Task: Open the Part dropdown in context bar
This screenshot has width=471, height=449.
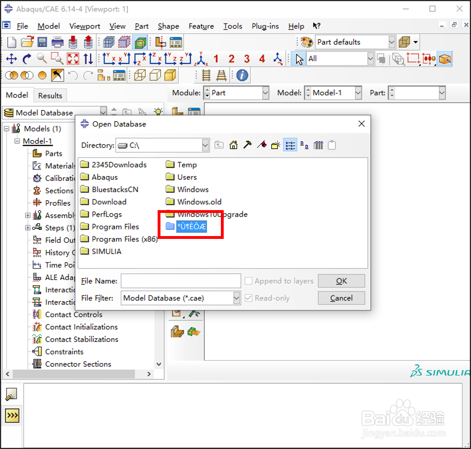Action: click(442, 93)
